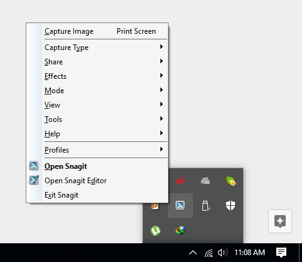Viewport: 302px width, 262px height.
Task: Open the Action Center notification icon
Action: click(x=281, y=253)
